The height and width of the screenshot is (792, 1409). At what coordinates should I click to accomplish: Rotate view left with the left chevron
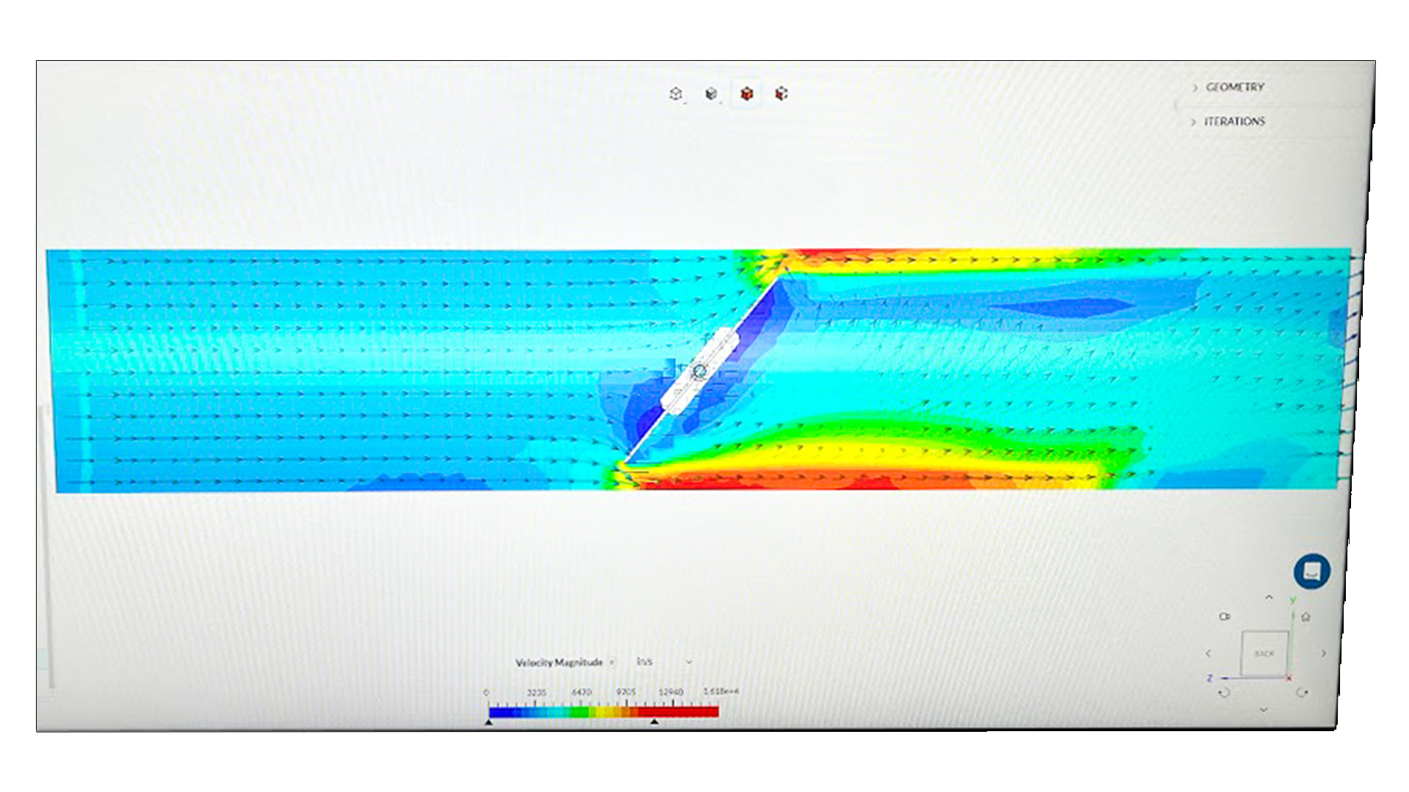tap(1209, 653)
